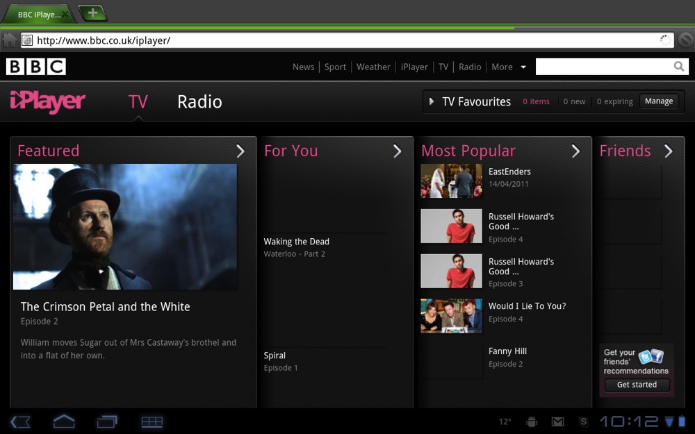Click the Featured heading
The image size is (695, 434).
pyautogui.click(x=49, y=151)
